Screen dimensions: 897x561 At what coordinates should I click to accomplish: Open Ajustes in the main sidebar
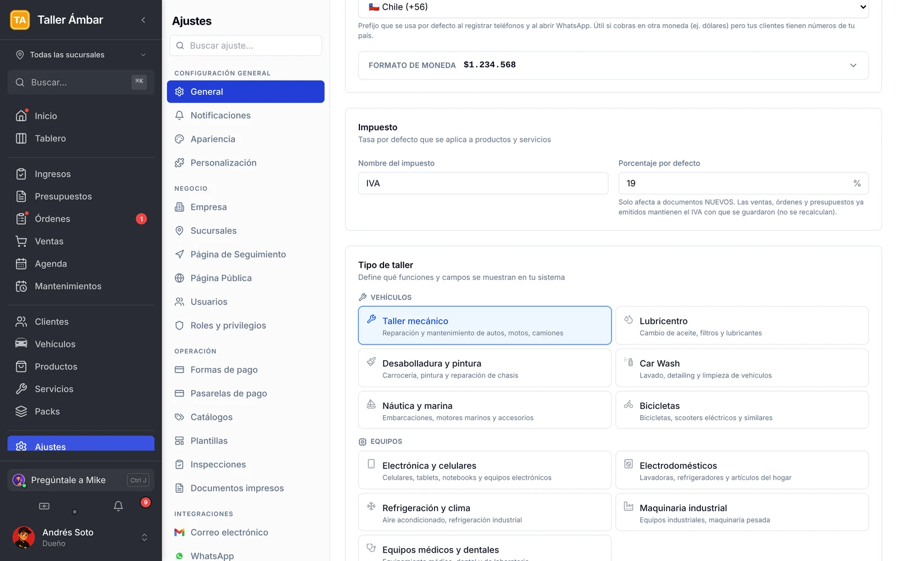(x=81, y=444)
